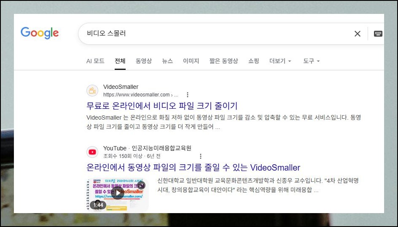Expand the 도구 dropdown
This screenshot has width=398, height=227.
pyautogui.click(x=311, y=61)
